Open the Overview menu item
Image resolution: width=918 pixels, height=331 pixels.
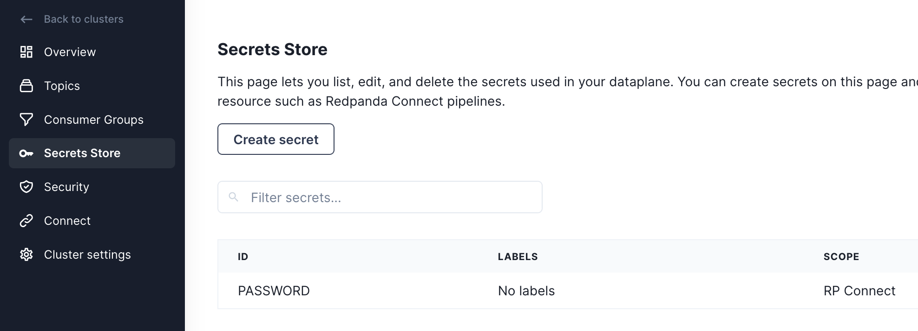point(70,52)
